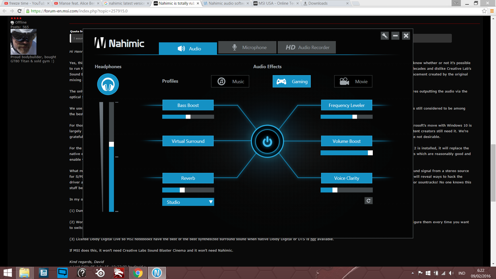Select the Music profile
The image size is (496, 279).
pos(230,81)
